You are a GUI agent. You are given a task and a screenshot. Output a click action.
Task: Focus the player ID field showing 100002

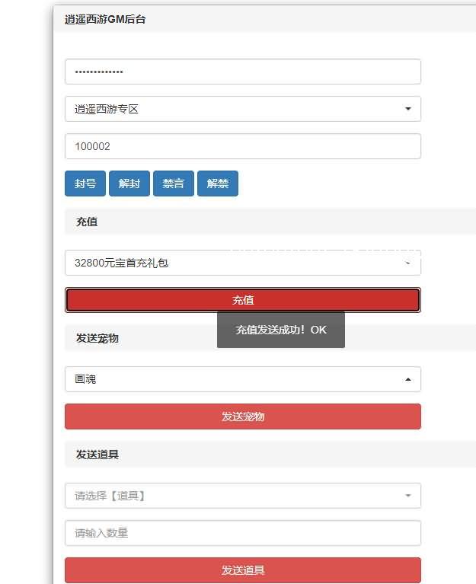pyautogui.click(x=243, y=146)
